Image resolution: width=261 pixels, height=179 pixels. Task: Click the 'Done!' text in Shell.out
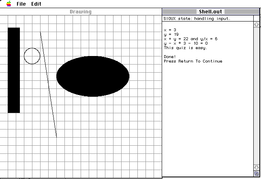[170, 57]
